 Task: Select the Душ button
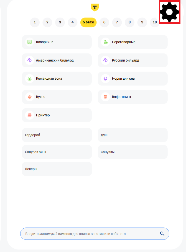point(133,135)
